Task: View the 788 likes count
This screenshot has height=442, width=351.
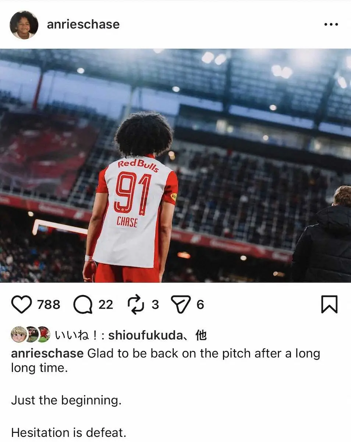Action: click(x=49, y=305)
